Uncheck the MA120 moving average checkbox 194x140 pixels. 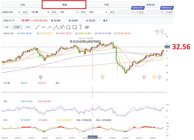click(x=96, y=33)
